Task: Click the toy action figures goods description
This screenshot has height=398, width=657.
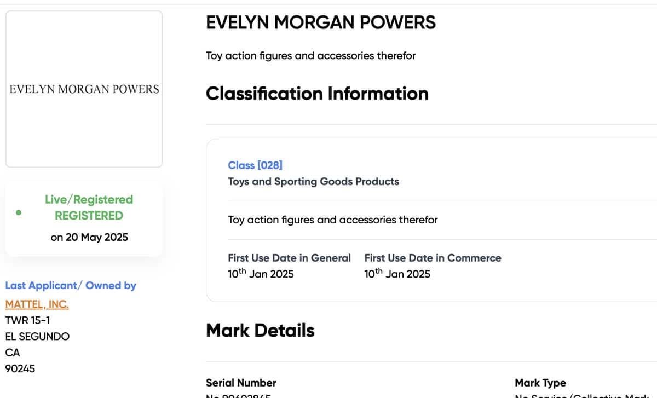Action: (332, 220)
